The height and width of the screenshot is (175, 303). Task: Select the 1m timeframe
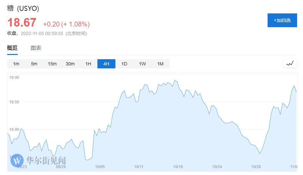coord(16,64)
